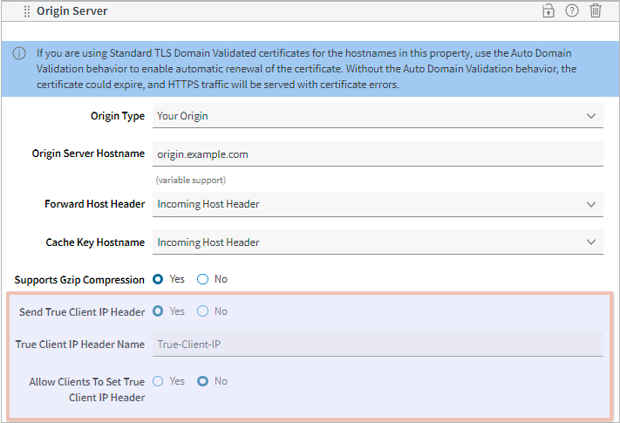Expand the Forward Host Header dropdown
The width and height of the screenshot is (620, 423).
pyautogui.click(x=378, y=204)
